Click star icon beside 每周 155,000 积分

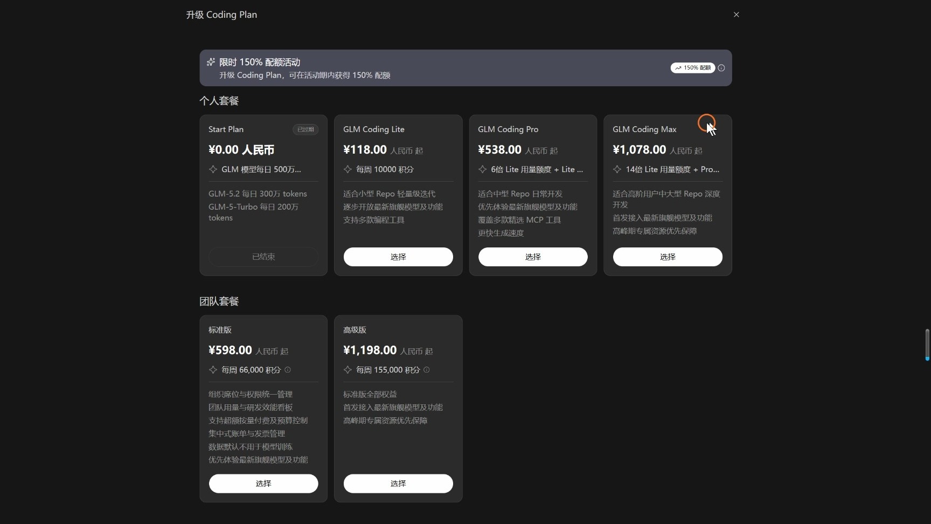(348, 370)
